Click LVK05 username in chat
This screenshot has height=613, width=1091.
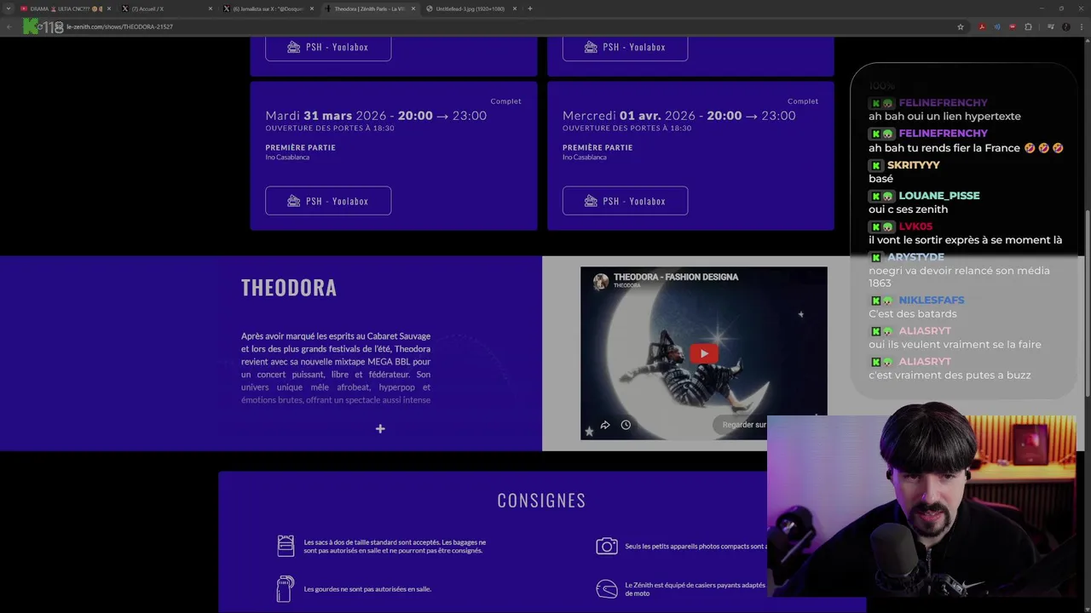click(915, 226)
